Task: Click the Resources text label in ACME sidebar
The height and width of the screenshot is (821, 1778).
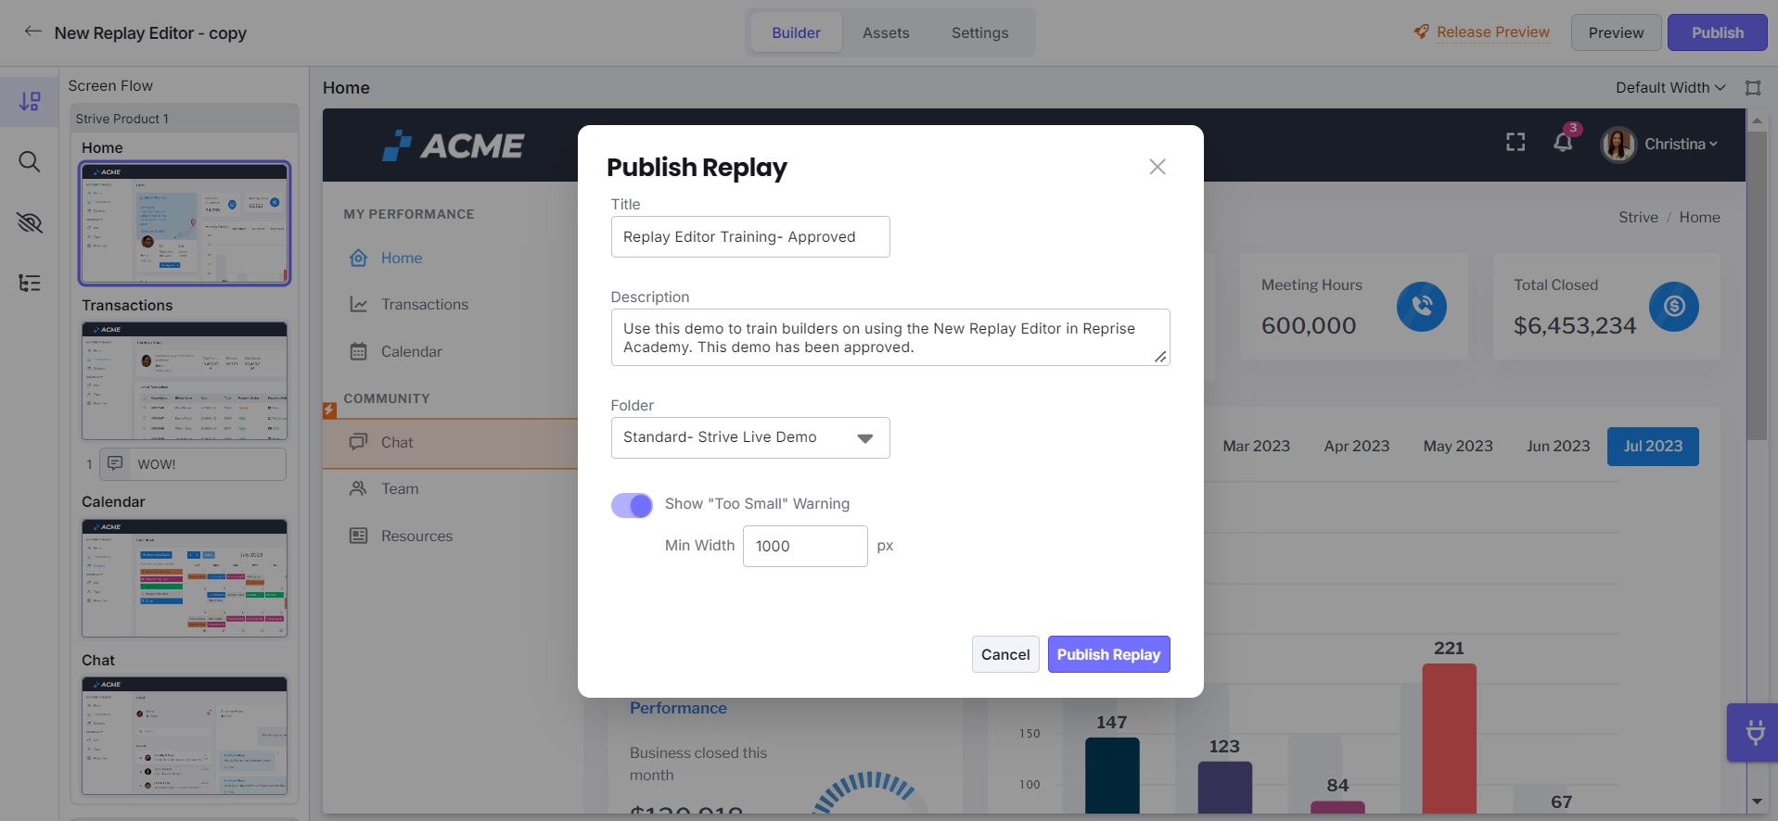Action: (416, 537)
